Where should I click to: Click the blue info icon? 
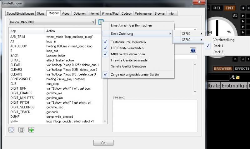tap(193, 50)
